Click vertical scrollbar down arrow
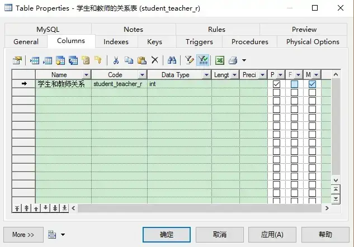Screen dimensions: 354x247 (x=336, y=180)
